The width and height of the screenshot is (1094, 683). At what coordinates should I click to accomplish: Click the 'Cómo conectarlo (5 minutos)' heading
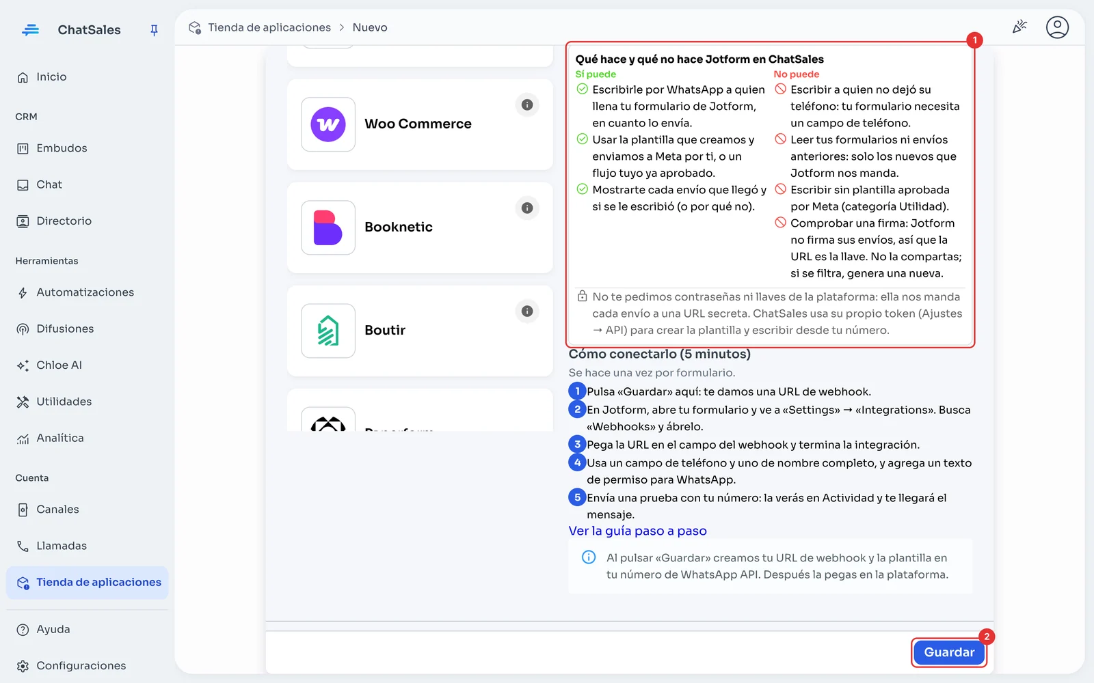[660, 354]
